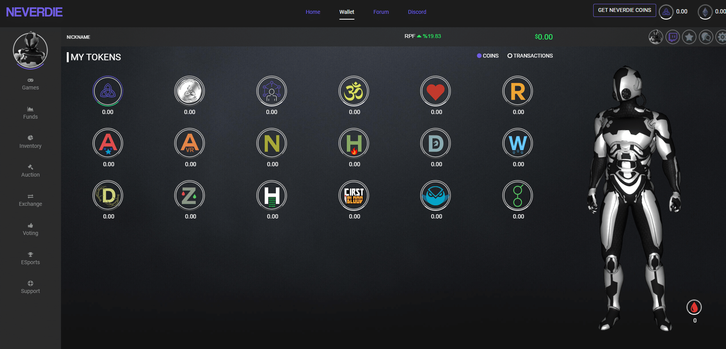Open Exchange in the sidebar
Image resolution: width=726 pixels, height=349 pixels.
(x=30, y=200)
